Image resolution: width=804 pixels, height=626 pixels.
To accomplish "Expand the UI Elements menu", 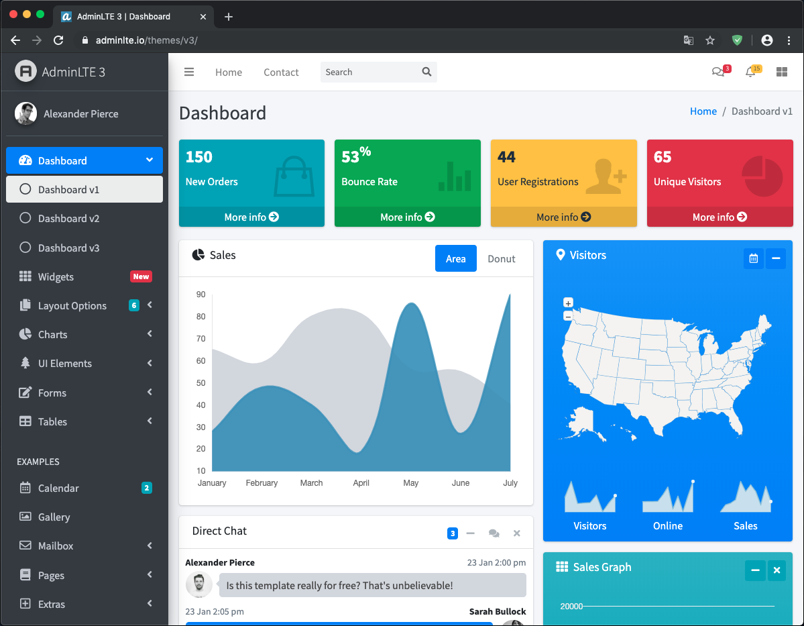I will [x=84, y=363].
